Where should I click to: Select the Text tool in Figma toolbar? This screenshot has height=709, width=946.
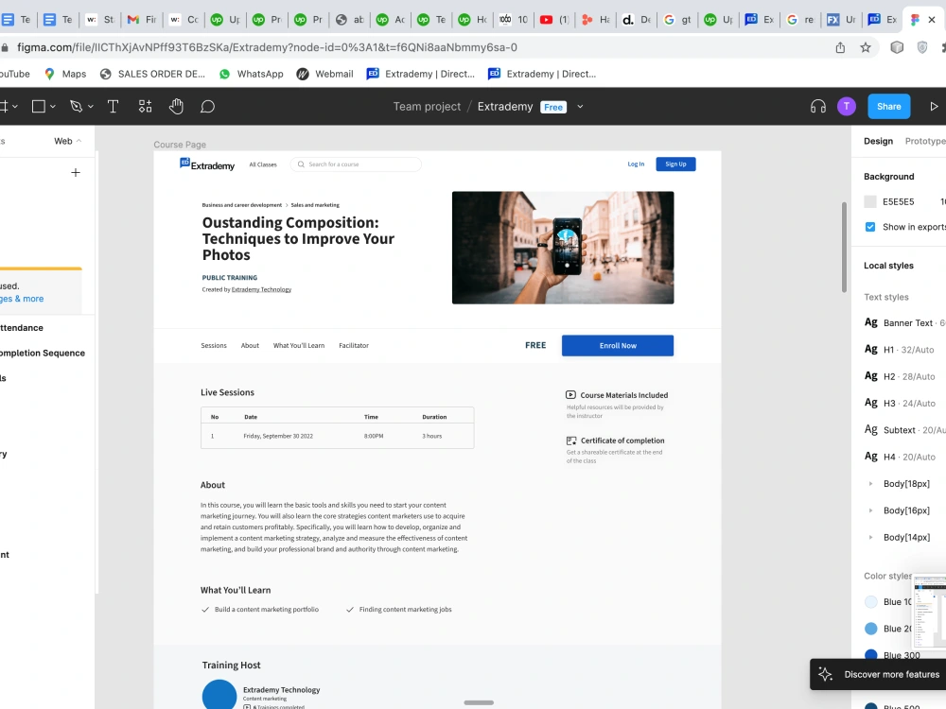[113, 107]
